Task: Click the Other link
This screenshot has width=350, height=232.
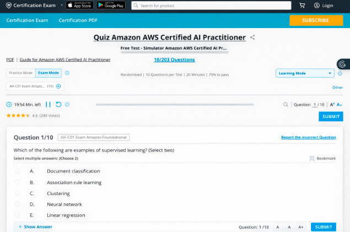Action: 337,88
